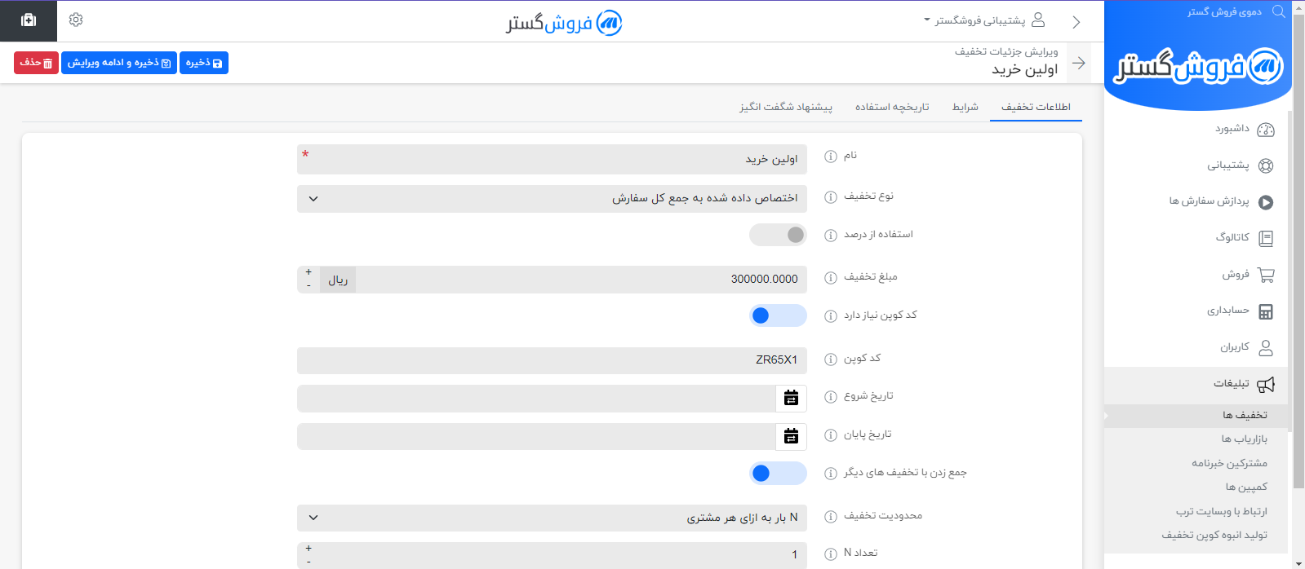Go back with the arrow beside اولین خرید
Viewport: 1305px width, 569px height.
(x=1079, y=63)
